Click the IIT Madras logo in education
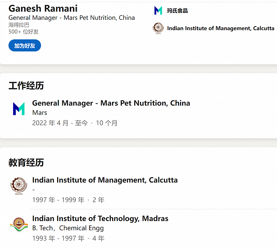The height and width of the screenshot is (248, 277). (x=19, y=224)
